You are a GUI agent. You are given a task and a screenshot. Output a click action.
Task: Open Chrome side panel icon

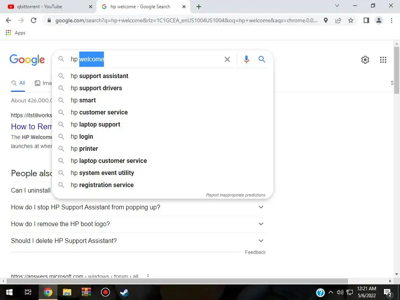tap(366, 20)
